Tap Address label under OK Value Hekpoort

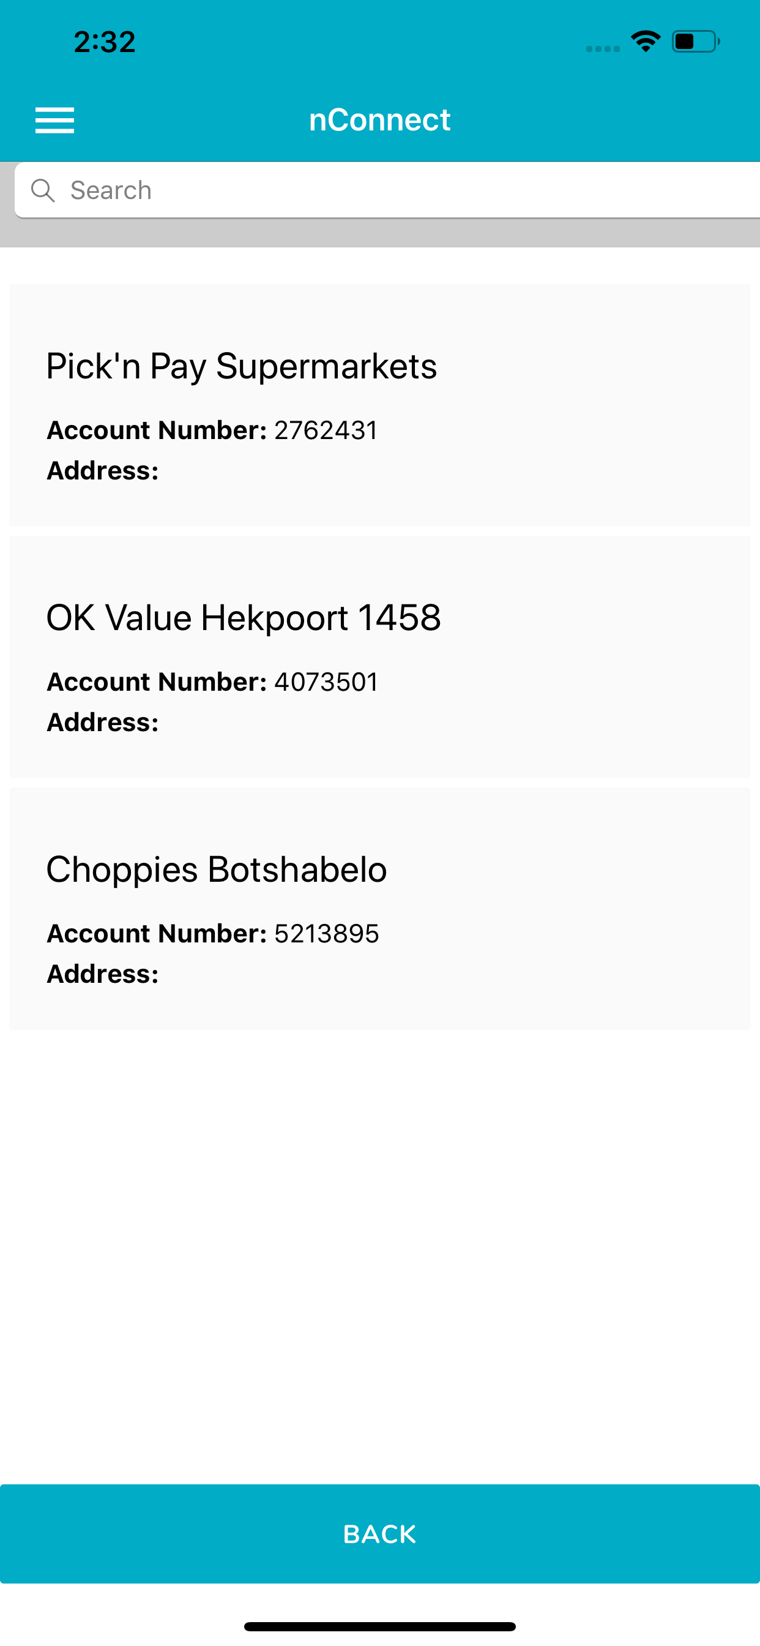[x=103, y=722]
